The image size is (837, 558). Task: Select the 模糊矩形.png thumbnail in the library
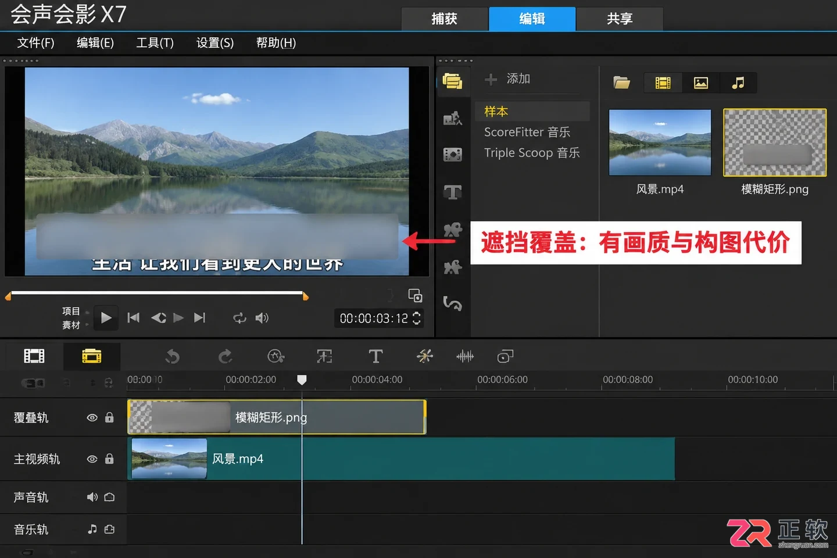click(x=775, y=142)
